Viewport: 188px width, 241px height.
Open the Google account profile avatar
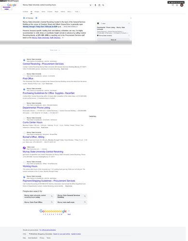pyautogui.click(x=182, y=5)
